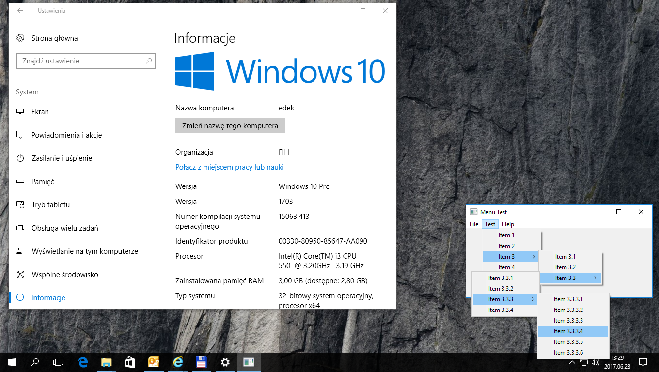Click product ID 00330-80950-85647-AA090

click(323, 241)
